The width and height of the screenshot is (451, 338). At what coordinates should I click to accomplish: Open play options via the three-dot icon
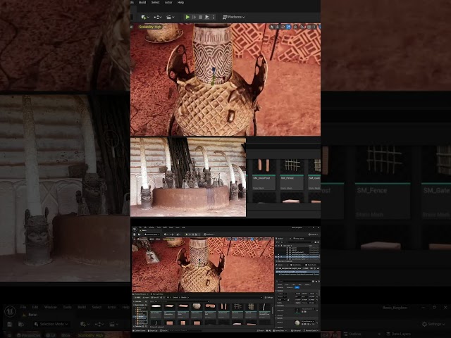click(x=213, y=17)
